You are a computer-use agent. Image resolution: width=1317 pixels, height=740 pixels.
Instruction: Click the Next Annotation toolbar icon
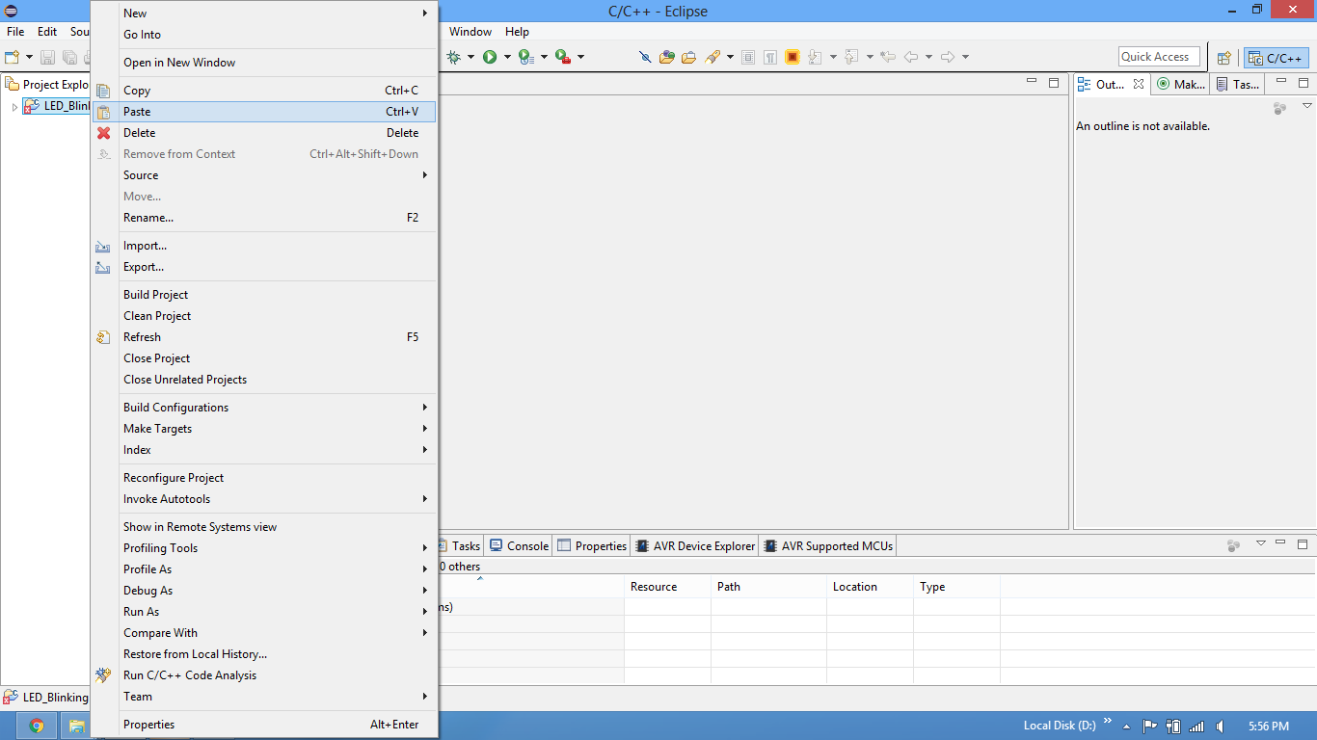(x=815, y=57)
